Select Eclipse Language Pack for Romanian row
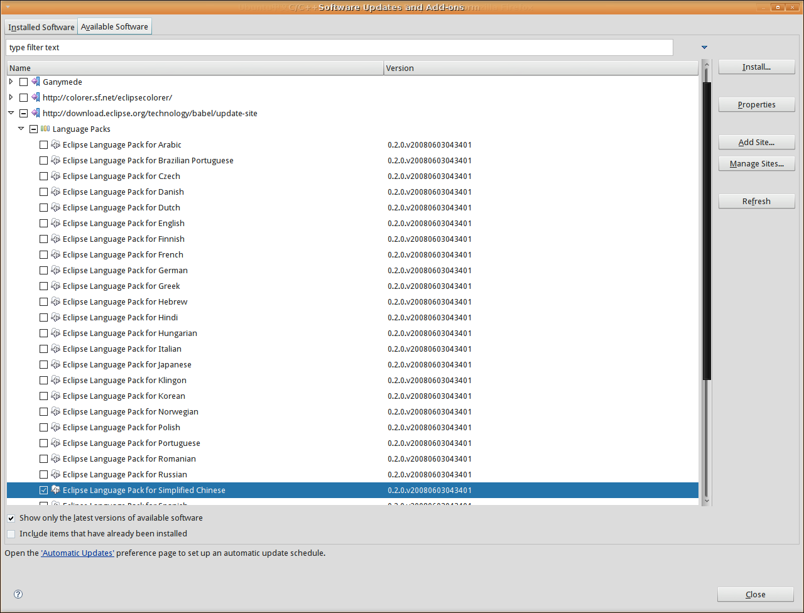Image resolution: width=804 pixels, height=613 pixels. 352,458
